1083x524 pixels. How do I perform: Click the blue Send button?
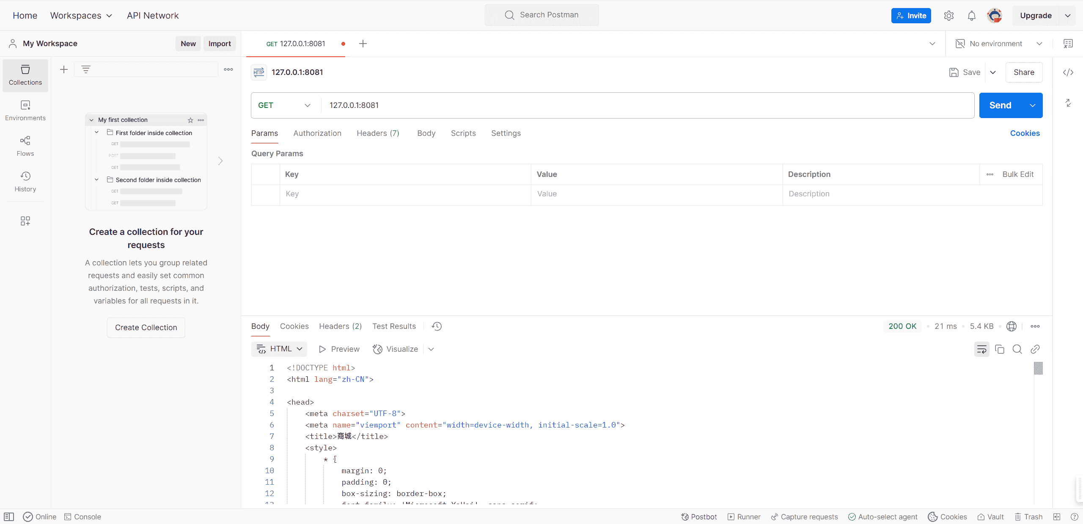(1001, 105)
